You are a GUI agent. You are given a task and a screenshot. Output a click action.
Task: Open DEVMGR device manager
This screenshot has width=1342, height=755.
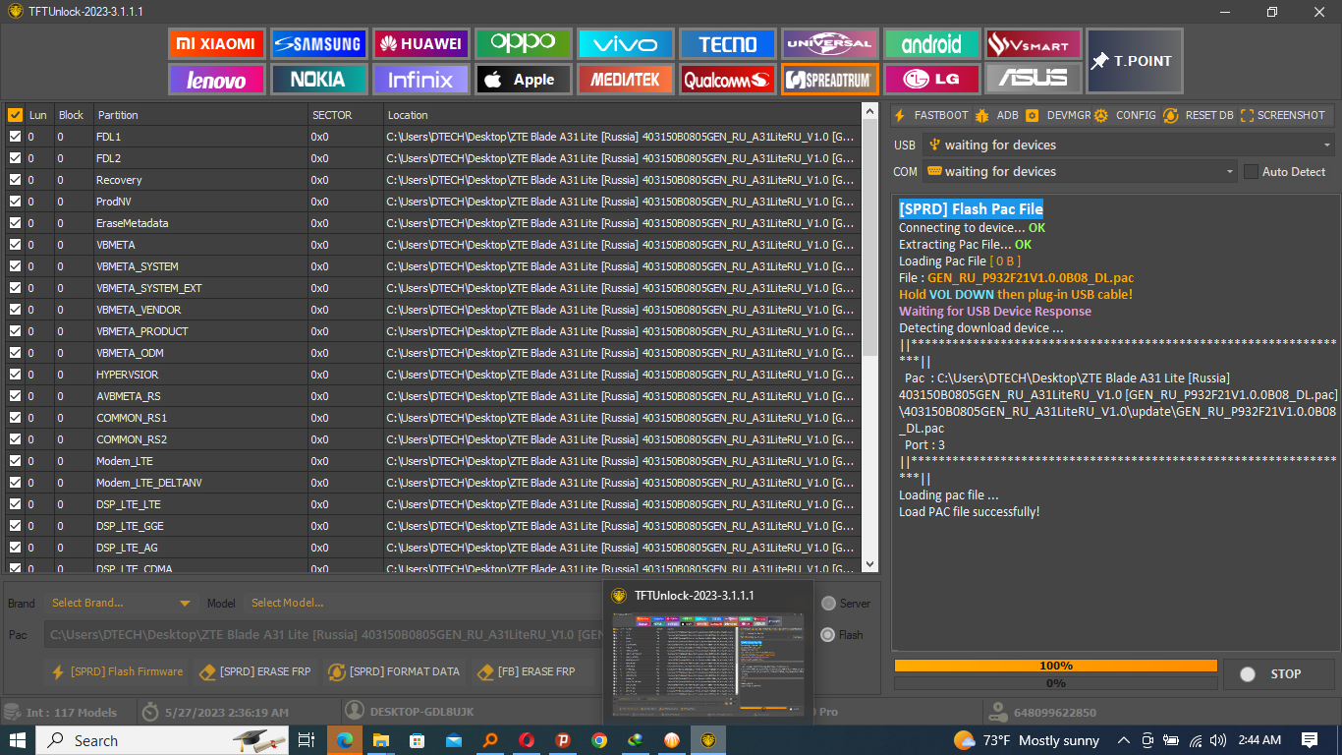click(1058, 115)
